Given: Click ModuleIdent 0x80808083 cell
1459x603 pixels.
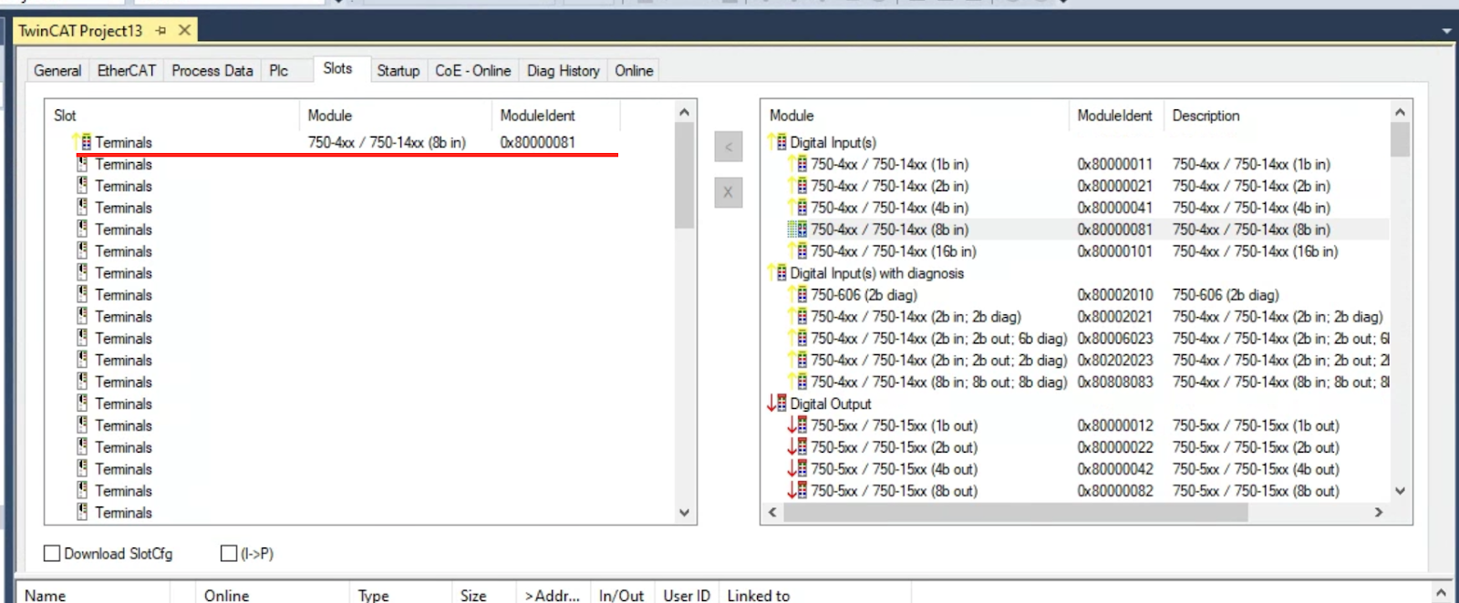Looking at the screenshot, I should [x=1115, y=383].
